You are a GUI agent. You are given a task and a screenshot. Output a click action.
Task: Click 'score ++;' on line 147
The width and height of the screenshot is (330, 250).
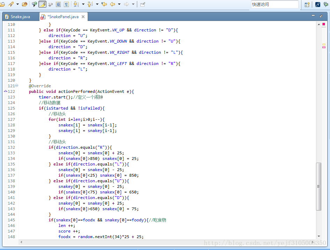[x=69, y=231]
